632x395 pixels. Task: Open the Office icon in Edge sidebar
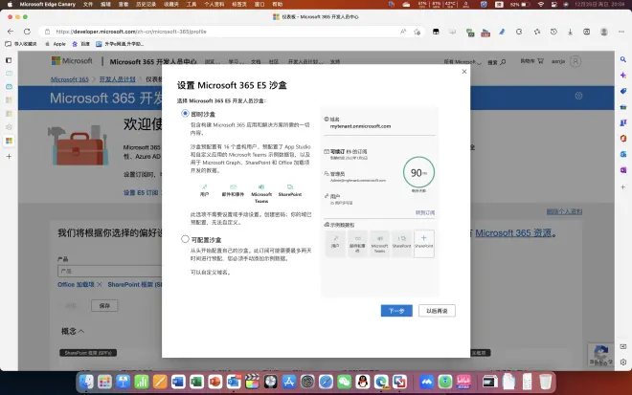pos(623,138)
